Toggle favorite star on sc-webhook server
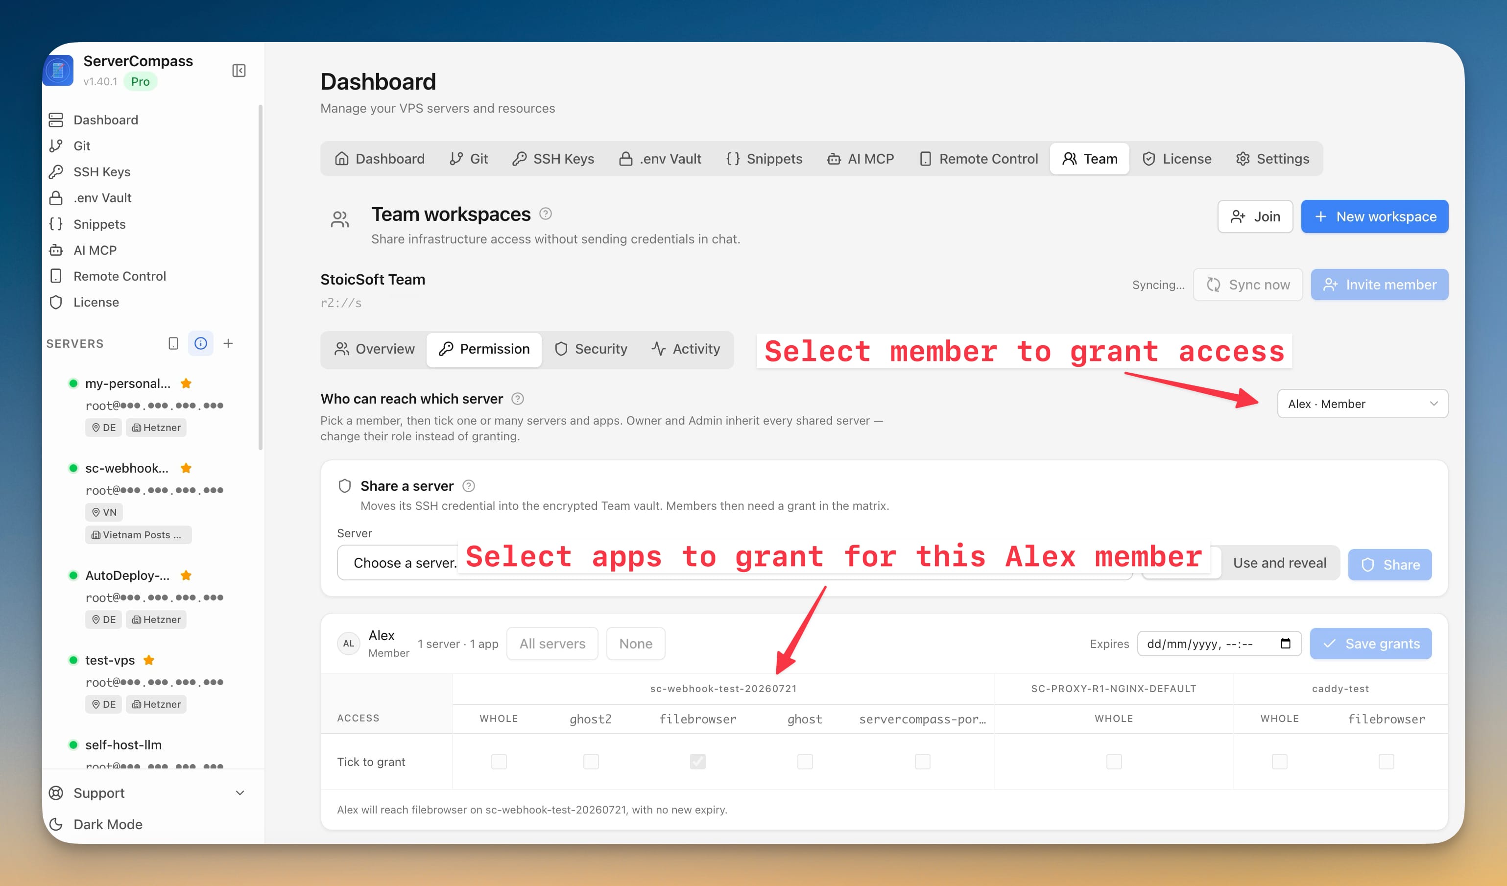 (186, 468)
